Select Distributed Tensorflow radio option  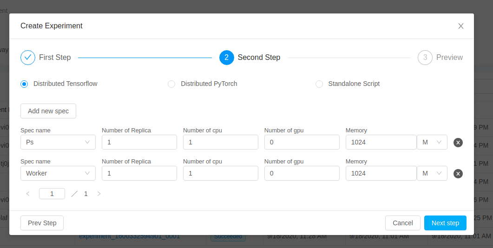[x=24, y=84]
